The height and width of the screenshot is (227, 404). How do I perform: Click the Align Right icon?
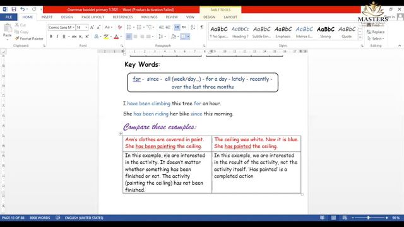tap(142, 37)
